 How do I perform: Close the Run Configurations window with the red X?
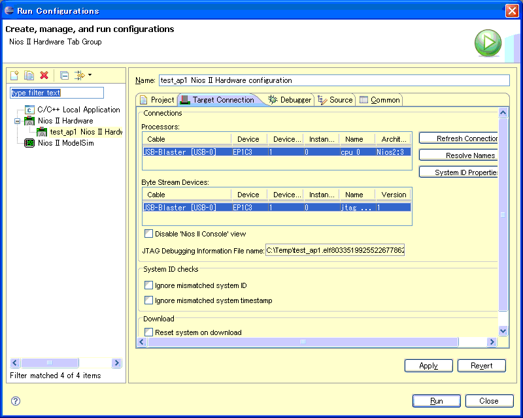512,11
